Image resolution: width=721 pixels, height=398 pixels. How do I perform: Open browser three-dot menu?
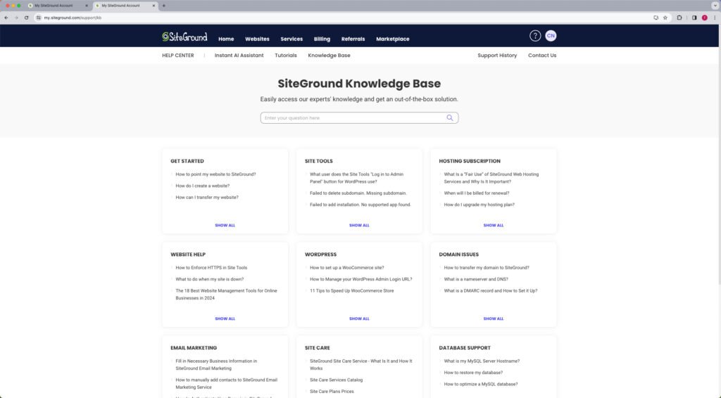pos(715,18)
